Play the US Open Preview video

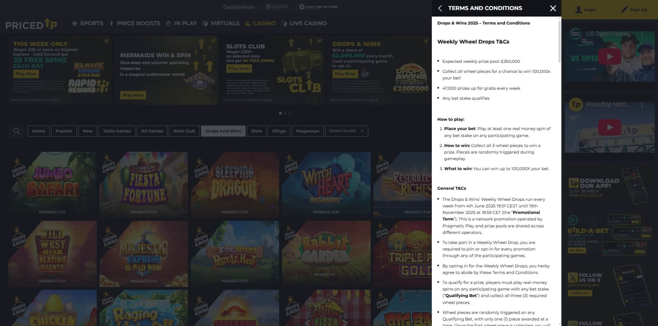[x=610, y=57]
